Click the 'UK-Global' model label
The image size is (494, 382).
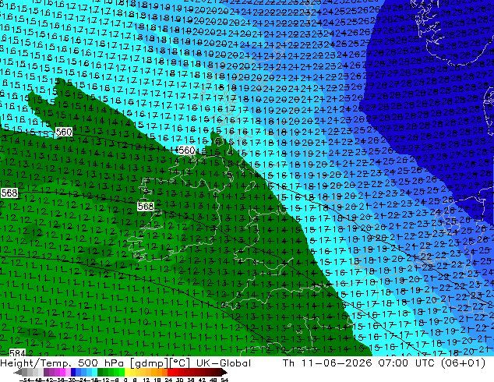coord(224,363)
